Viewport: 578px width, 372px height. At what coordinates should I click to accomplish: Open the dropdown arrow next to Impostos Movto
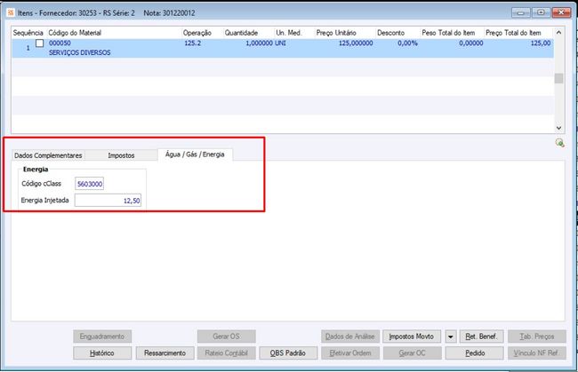click(x=451, y=336)
